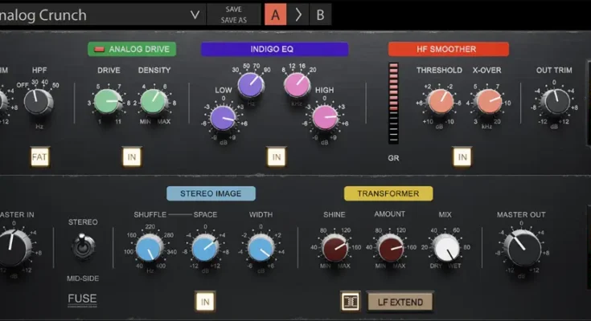The width and height of the screenshot is (591, 321).
Task: Click the LF Extend button
Action: [400, 301]
